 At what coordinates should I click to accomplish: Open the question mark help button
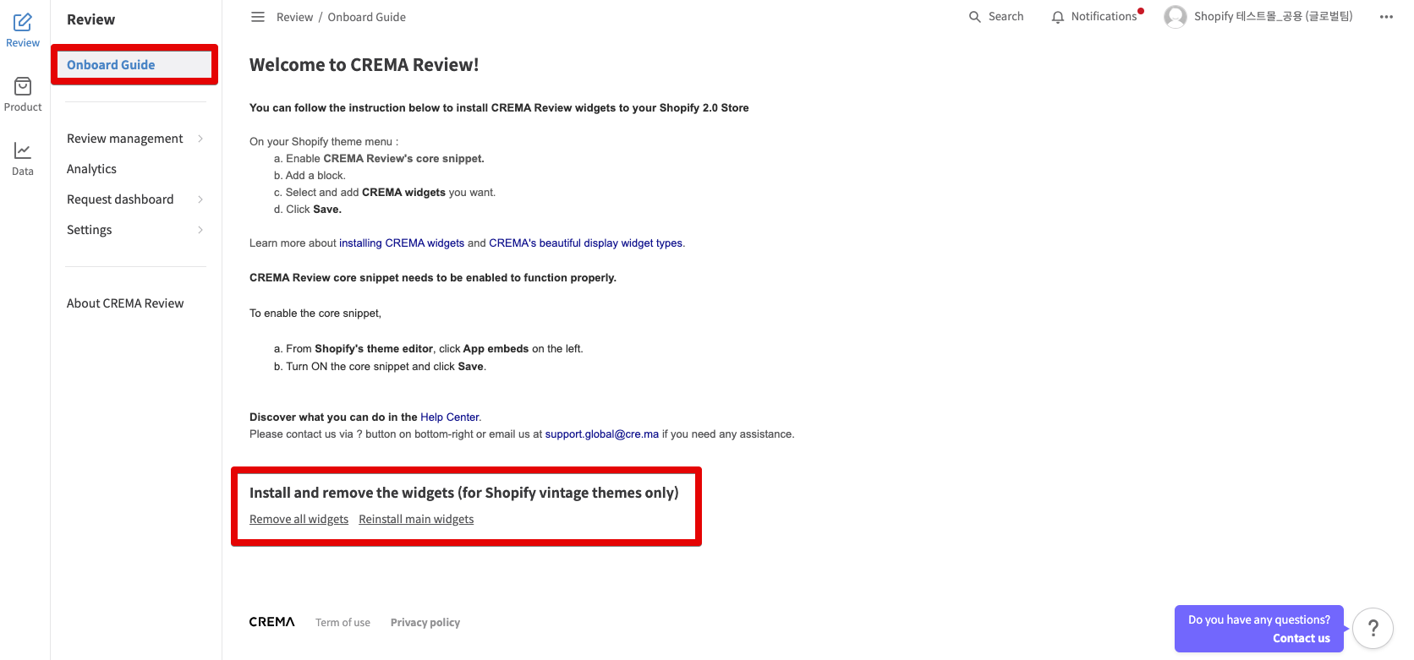pyautogui.click(x=1373, y=629)
